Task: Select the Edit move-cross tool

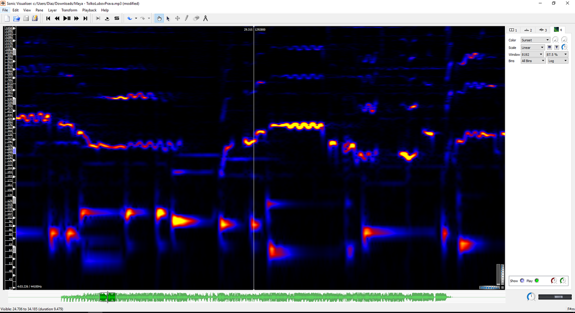Action: [178, 18]
